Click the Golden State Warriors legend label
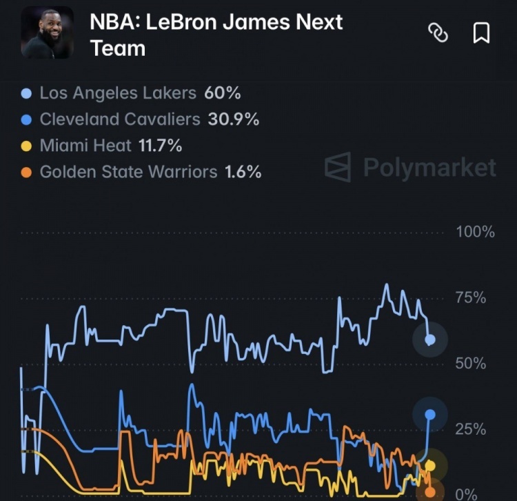517x501 pixels. pyautogui.click(x=129, y=172)
